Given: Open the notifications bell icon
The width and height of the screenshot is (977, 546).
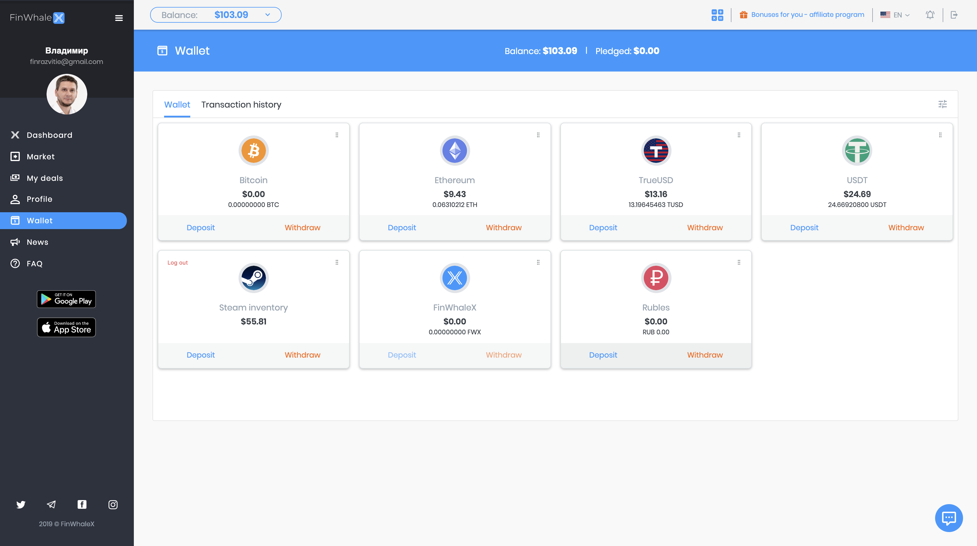Looking at the screenshot, I should pyautogui.click(x=930, y=15).
